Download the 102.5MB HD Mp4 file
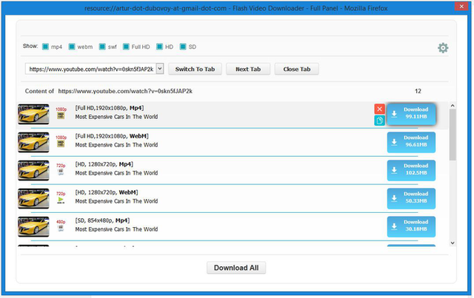The image size is (474, 298). (411, 170)
